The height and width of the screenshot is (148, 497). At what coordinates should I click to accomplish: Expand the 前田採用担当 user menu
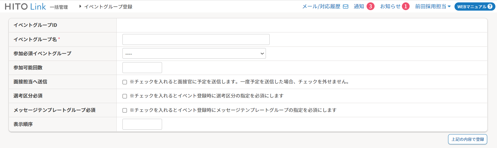(433, 7)
